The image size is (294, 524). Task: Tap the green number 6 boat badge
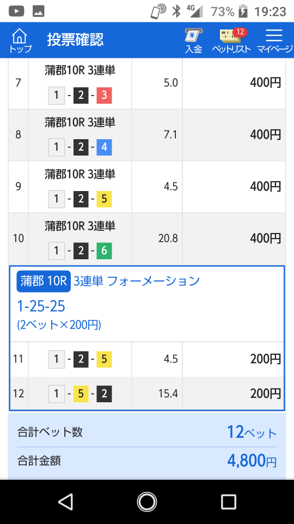point(105,251)
